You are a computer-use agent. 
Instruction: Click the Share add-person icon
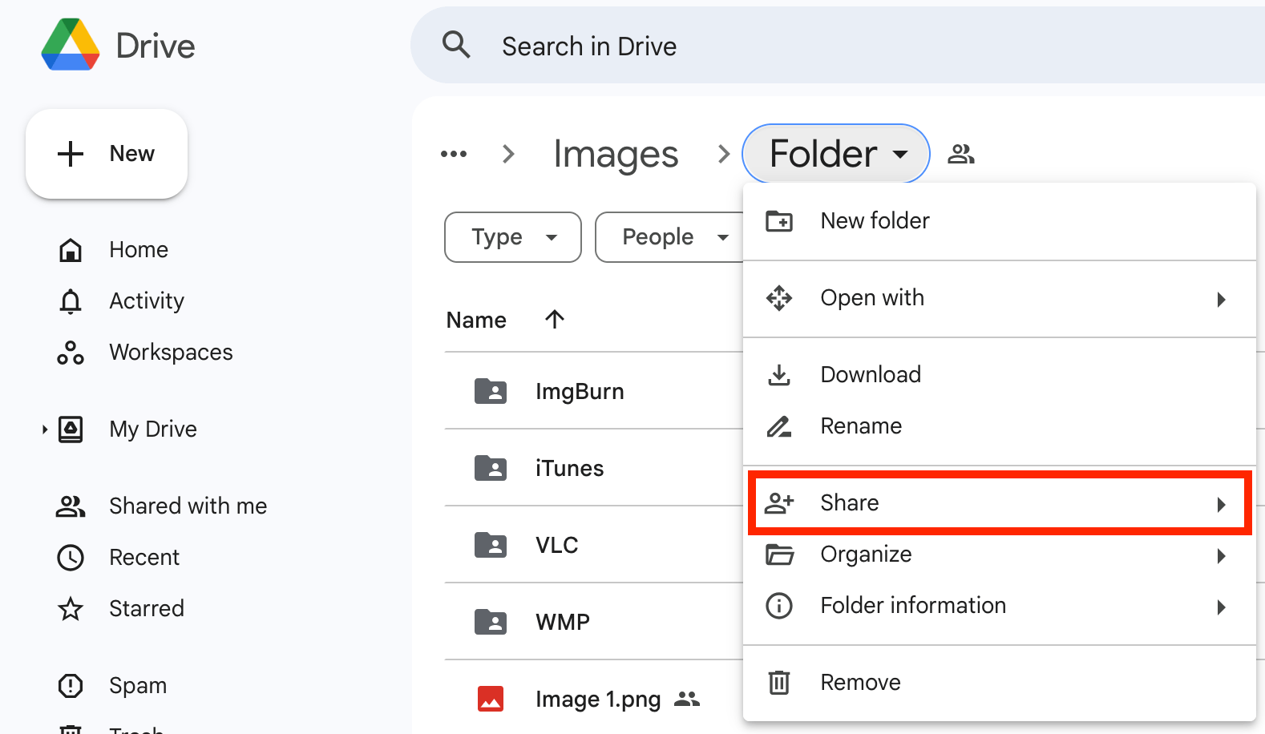pos(779,503)
